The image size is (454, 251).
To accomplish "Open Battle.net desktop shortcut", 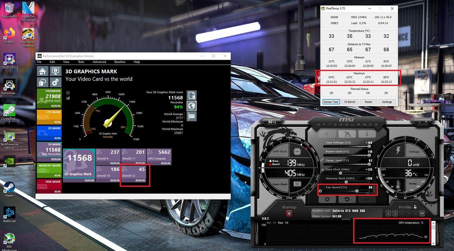I will tap(9, 215).
